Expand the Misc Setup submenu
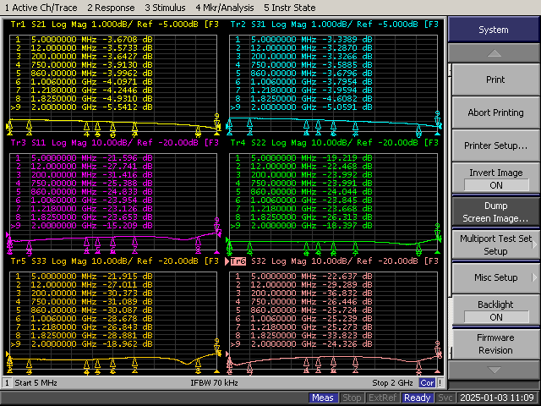This screenshot has width=541, height=406. coord(495,277)
